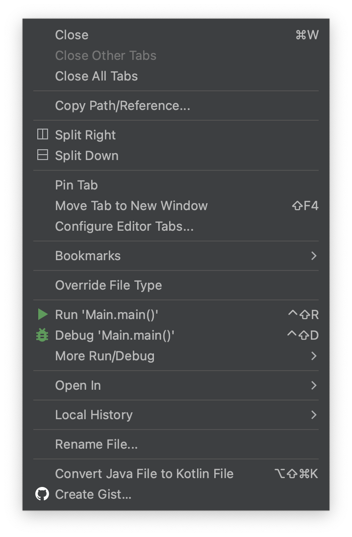Expand the Local History submenu chevron
The width and height of the screenshot is (352, 537).
pos(314,415)
